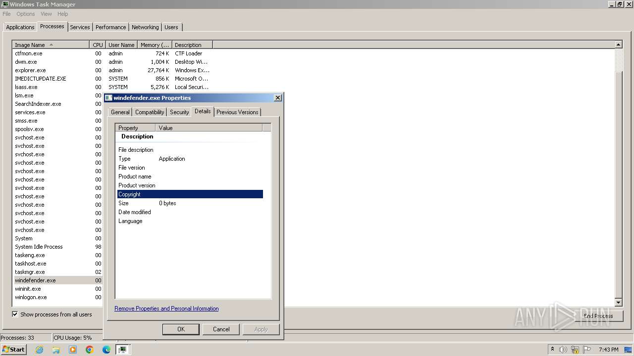Show hidden system tray icons
Viewport: 634px width, 356px height.
(x=552, y=350)
